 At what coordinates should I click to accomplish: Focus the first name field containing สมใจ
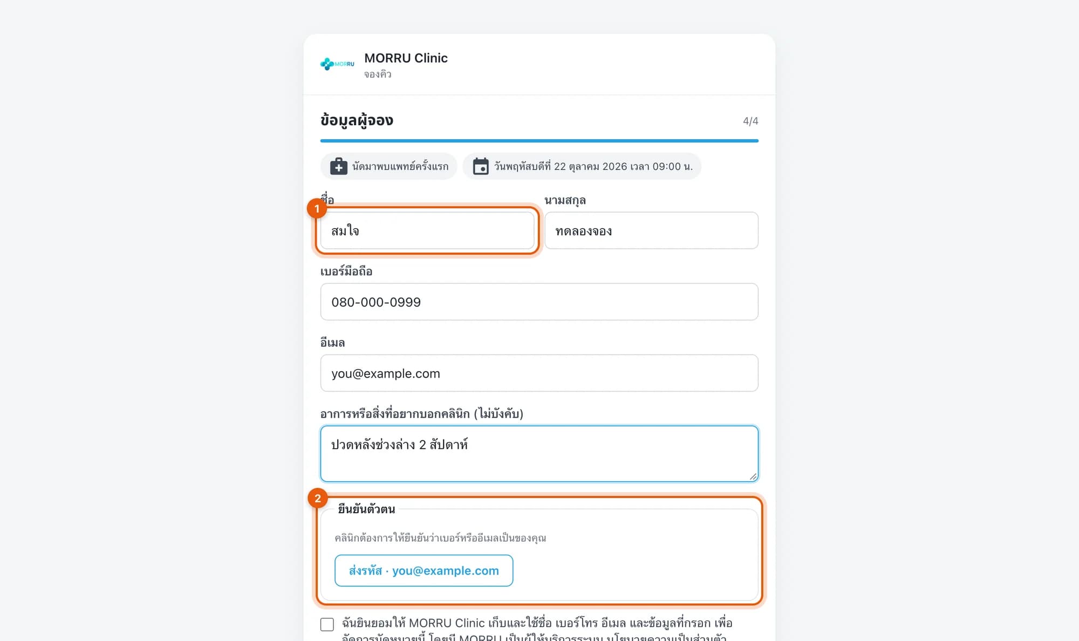point(427,230)
